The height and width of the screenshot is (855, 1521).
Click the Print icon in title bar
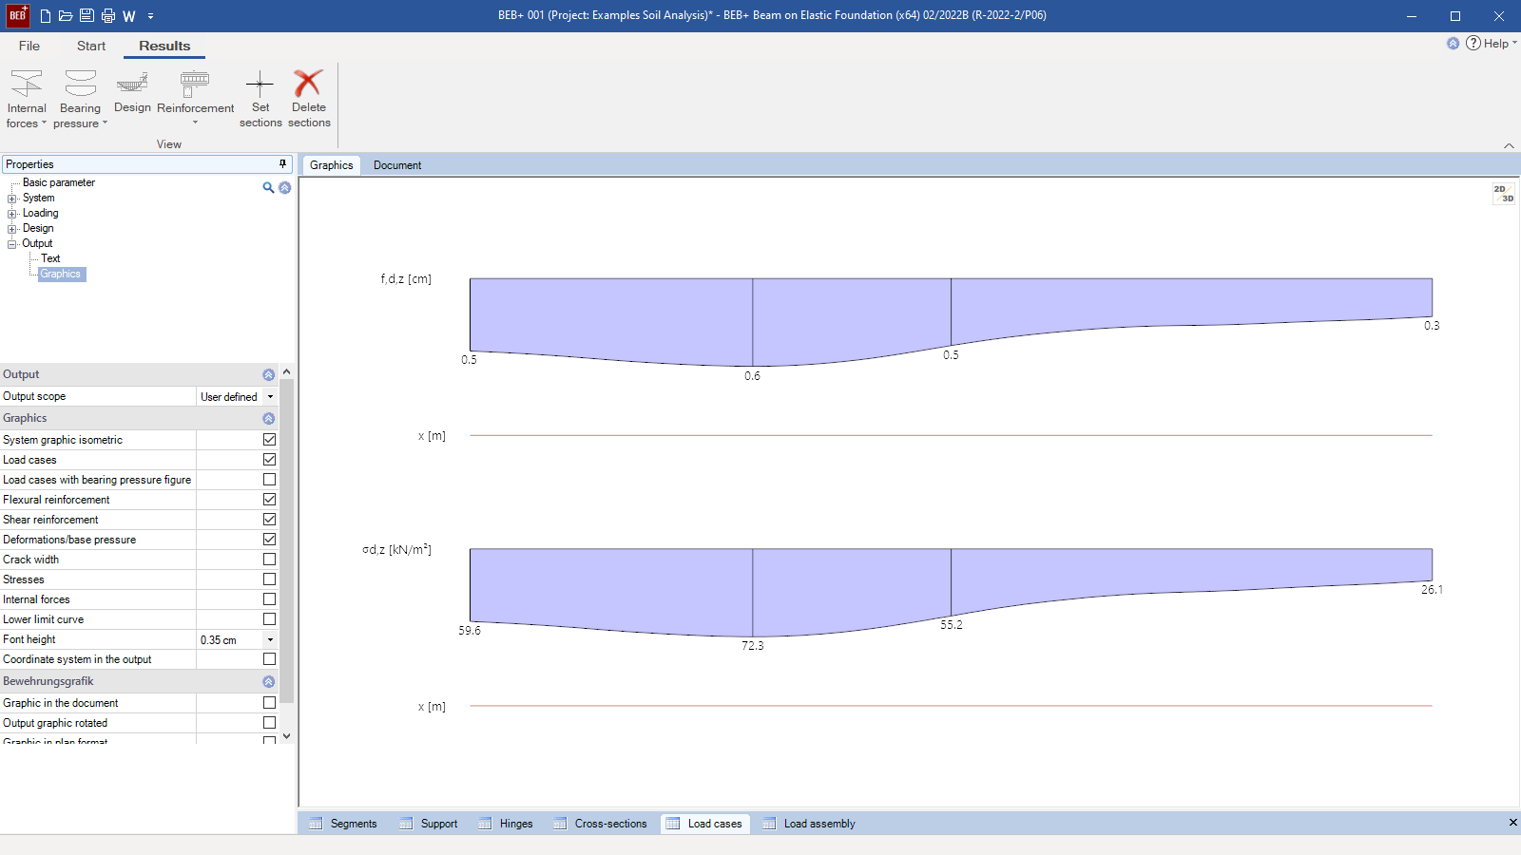[107, 16]
